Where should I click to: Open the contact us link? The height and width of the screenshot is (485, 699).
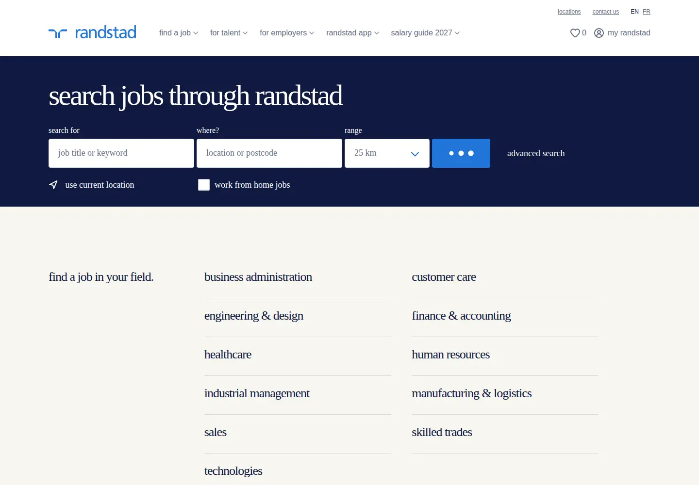(606, 12)
